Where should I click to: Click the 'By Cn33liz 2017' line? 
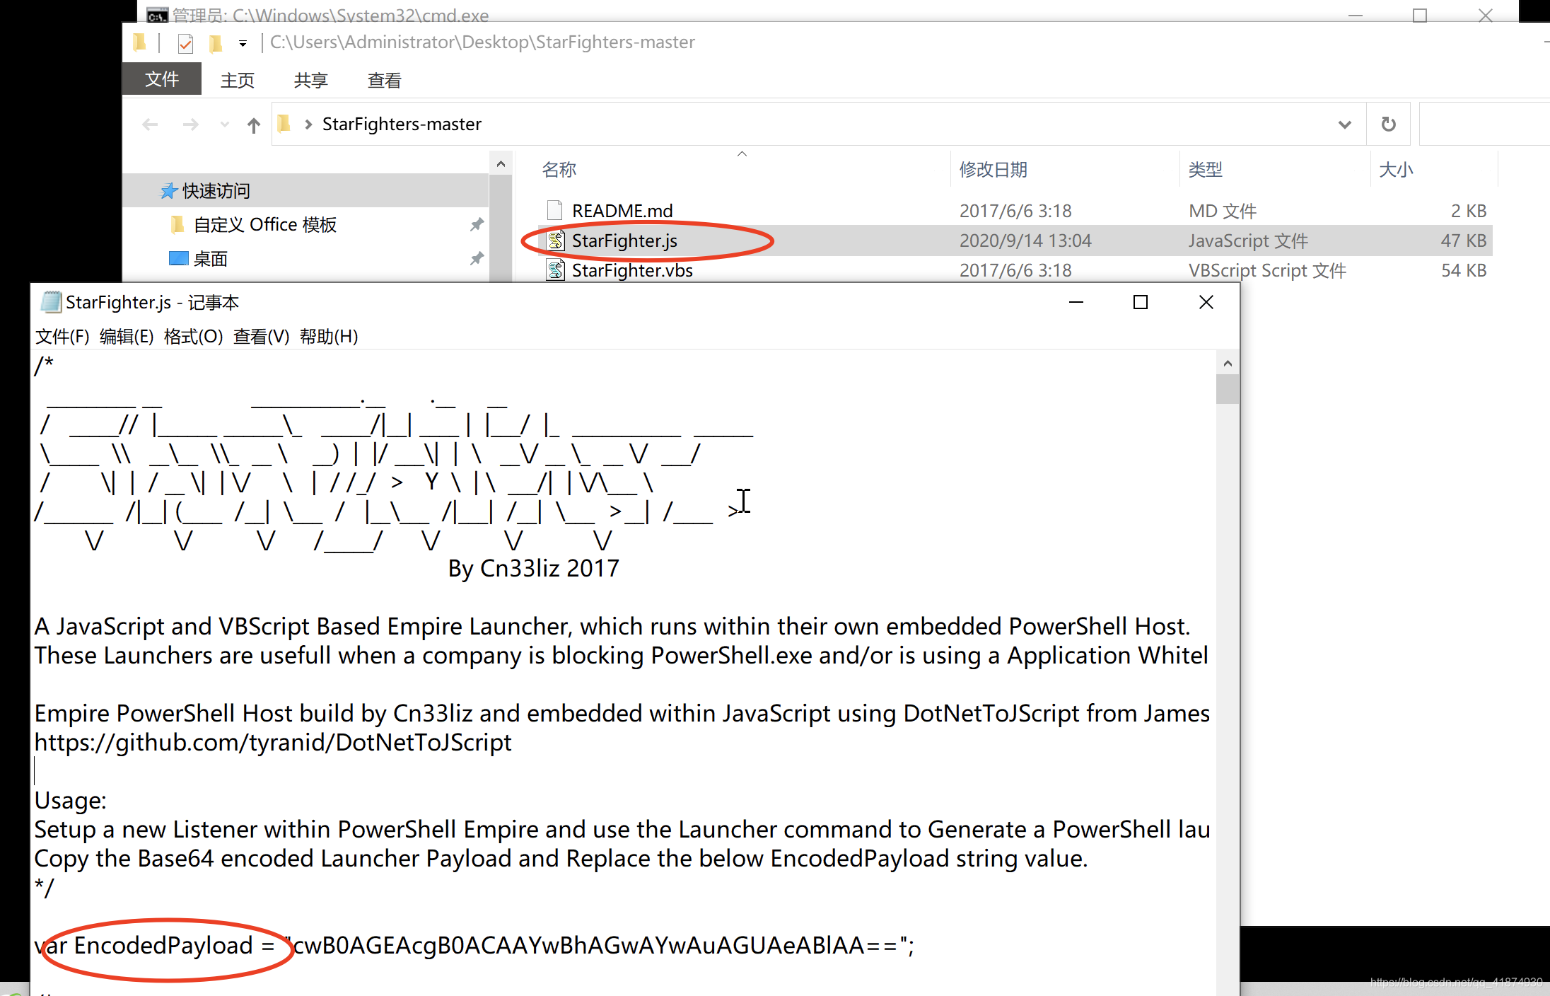coord(534,568)
